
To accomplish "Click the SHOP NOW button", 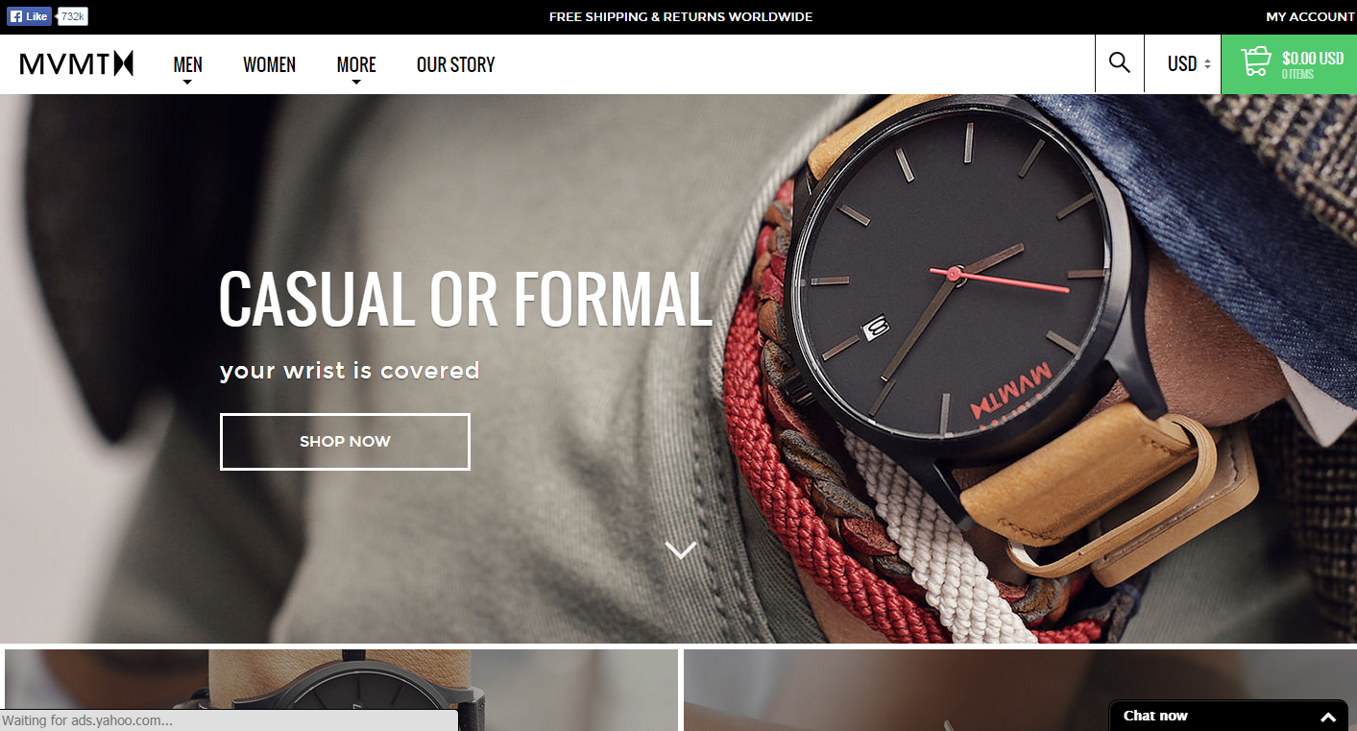I will click(x=345, y=442).
